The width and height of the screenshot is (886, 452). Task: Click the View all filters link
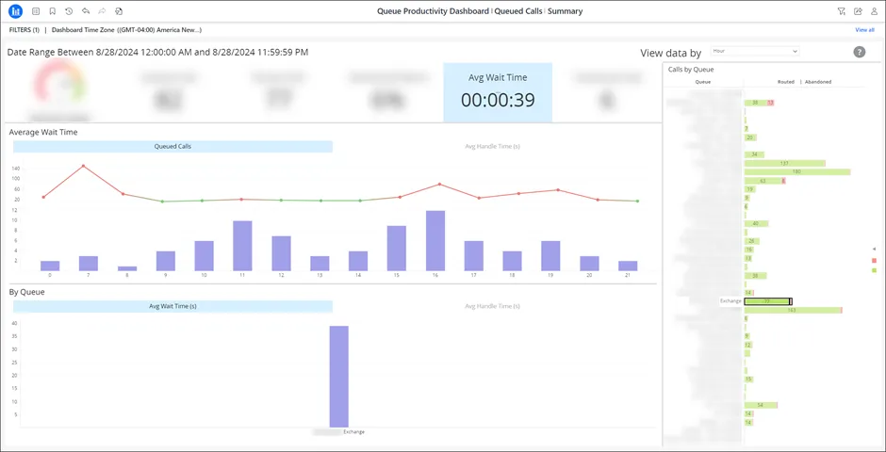click(864, 30)
